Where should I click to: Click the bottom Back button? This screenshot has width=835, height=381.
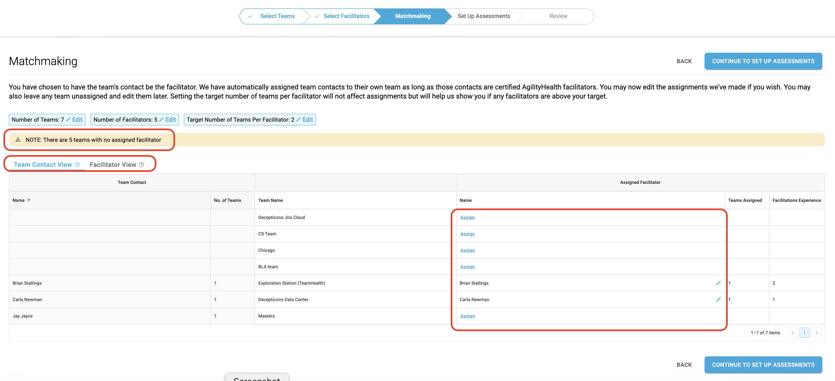(684, 365)
